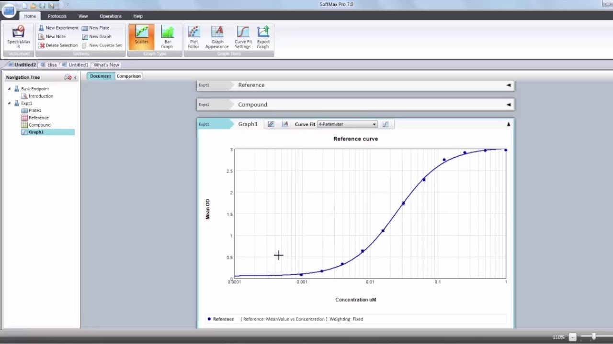Select Reference group in Navigation Tree
613x344 pixels.
[38, 118]
